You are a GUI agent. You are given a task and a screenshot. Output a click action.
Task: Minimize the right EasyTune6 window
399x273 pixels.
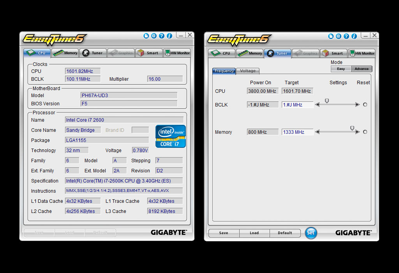pos(365,35)
